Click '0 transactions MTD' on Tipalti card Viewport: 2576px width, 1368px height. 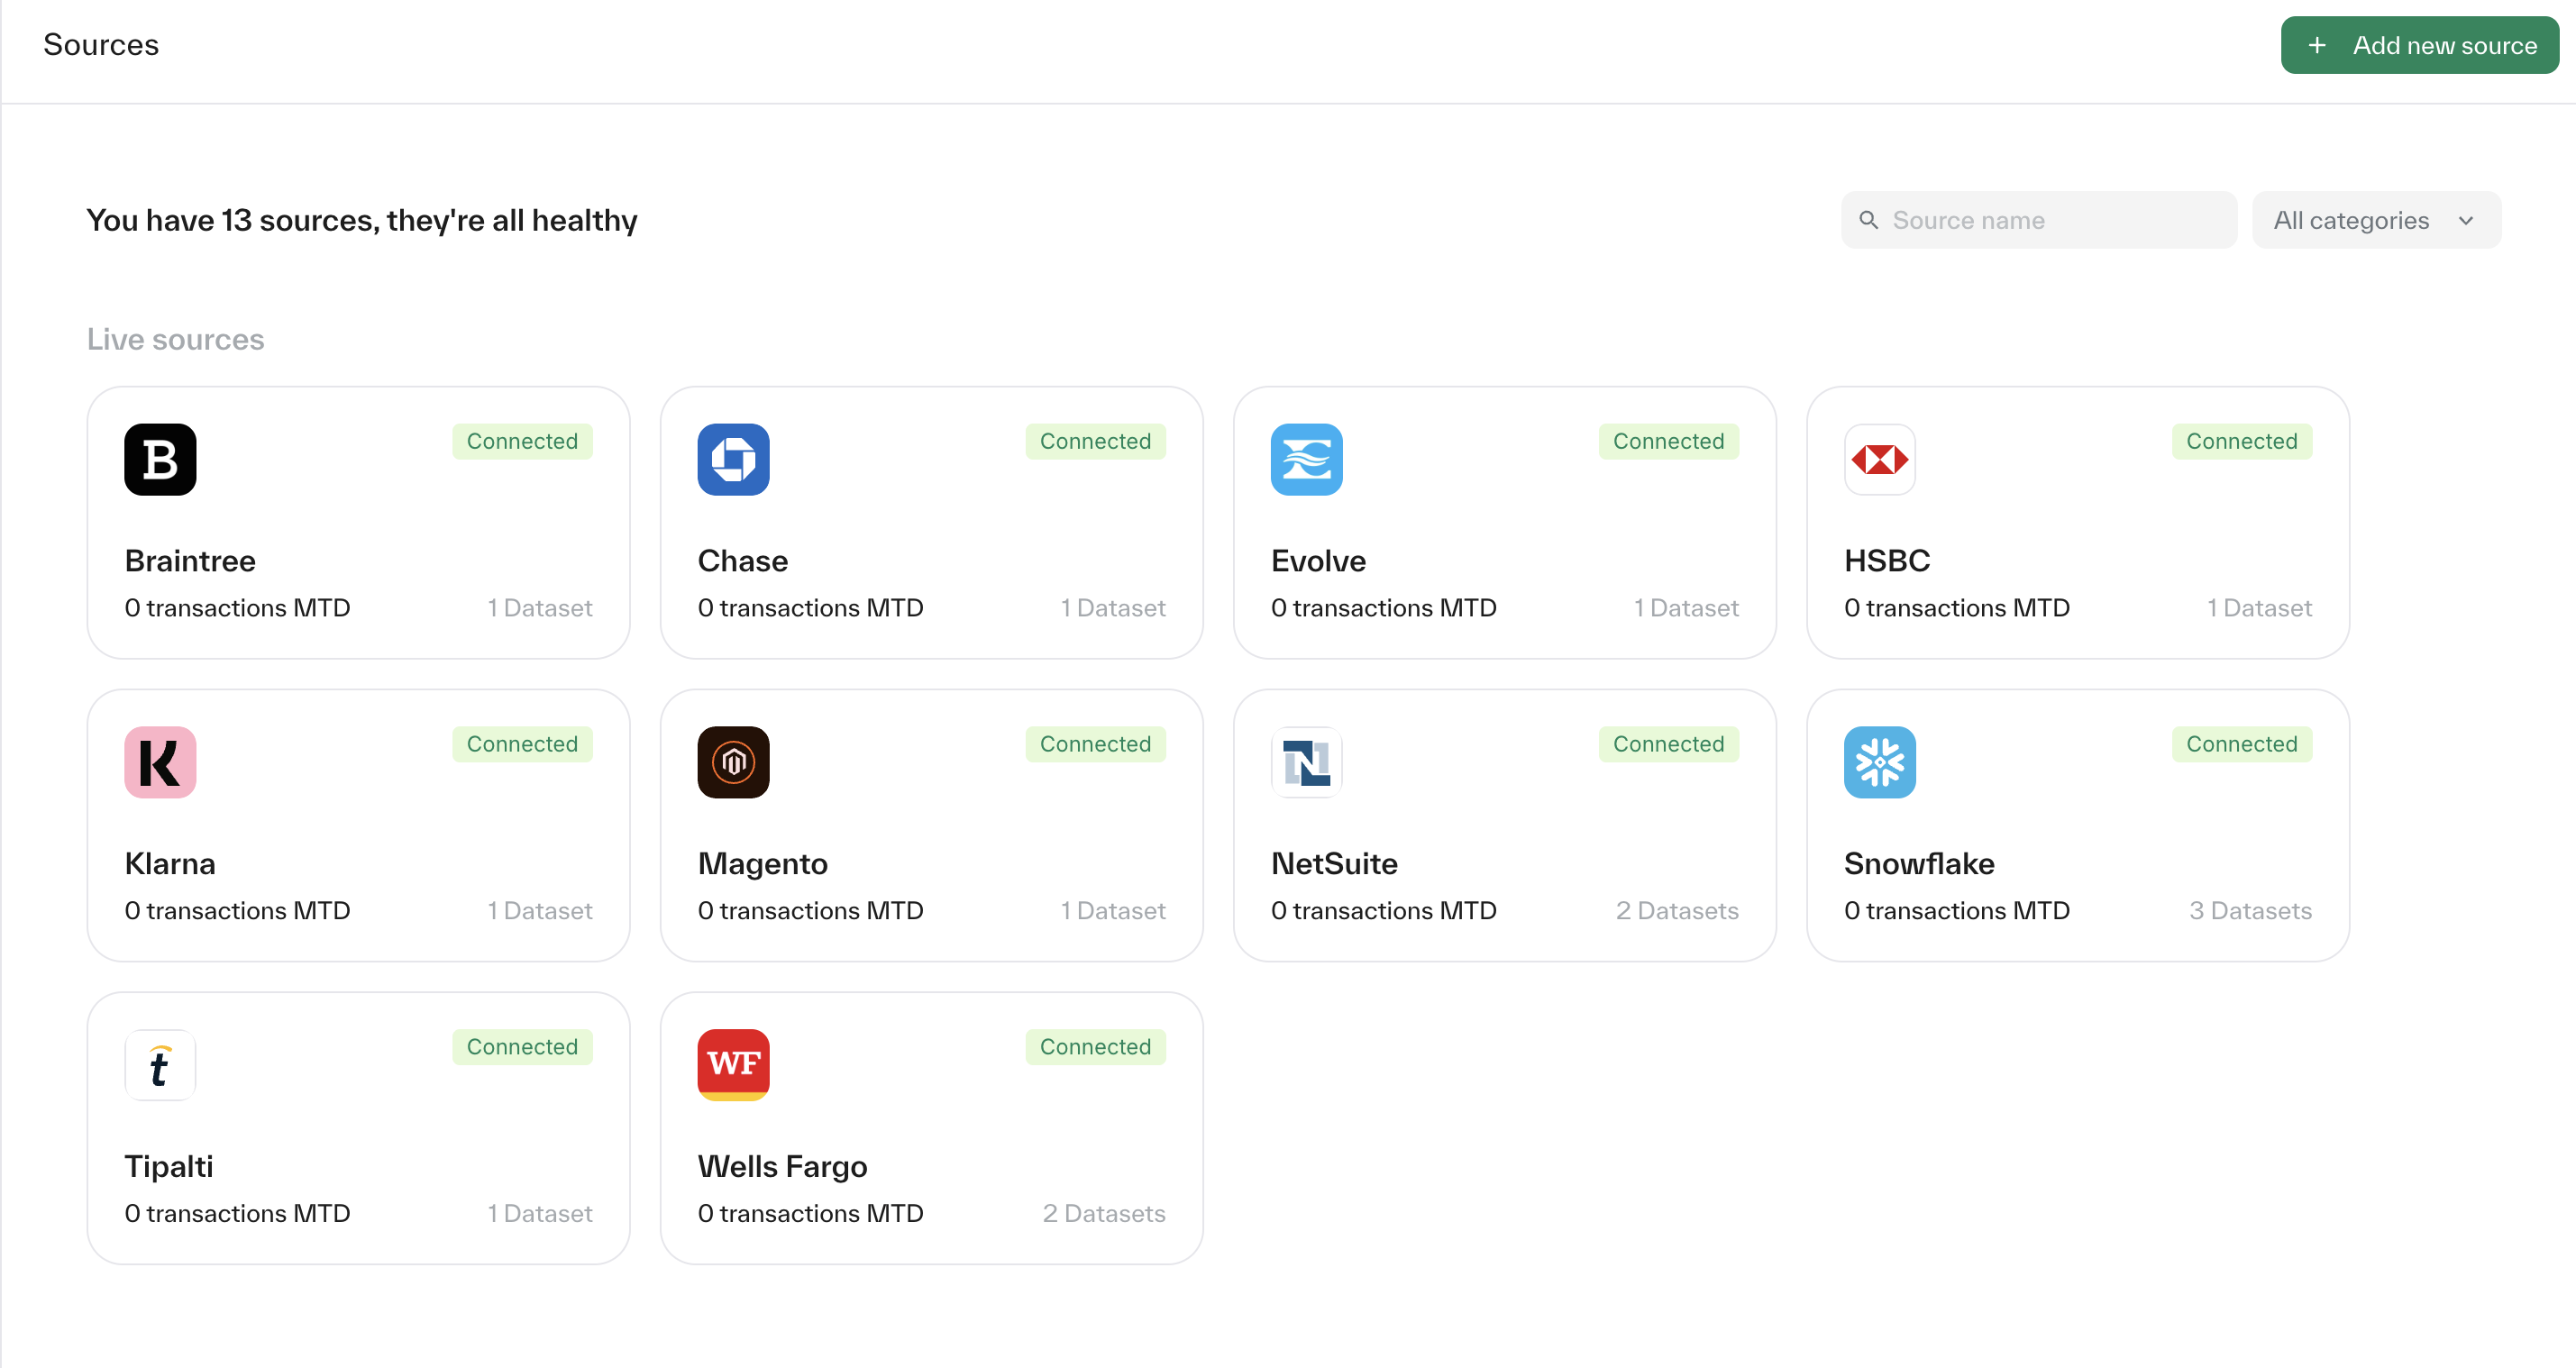[237, 1214]
